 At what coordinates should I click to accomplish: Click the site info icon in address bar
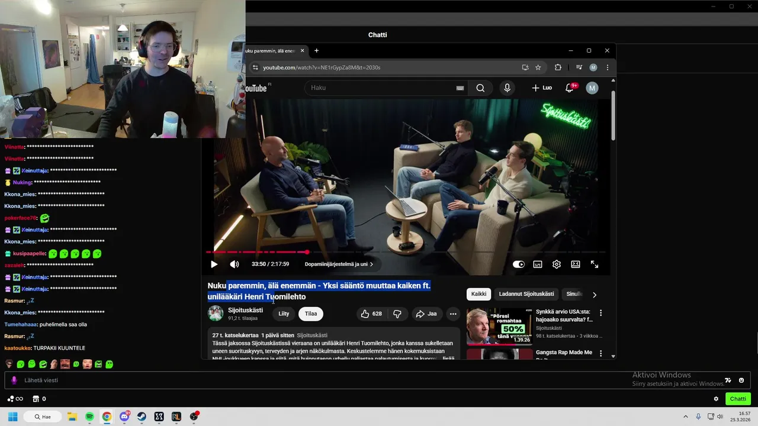[255, 67]
